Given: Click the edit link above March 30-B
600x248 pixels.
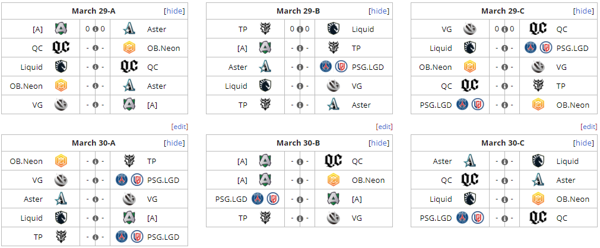Looking at the screenshot, I should click(384, 127).
